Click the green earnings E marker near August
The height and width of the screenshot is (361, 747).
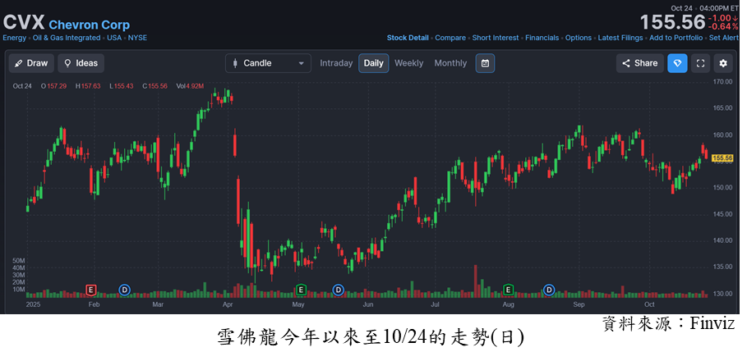[509, 290]
